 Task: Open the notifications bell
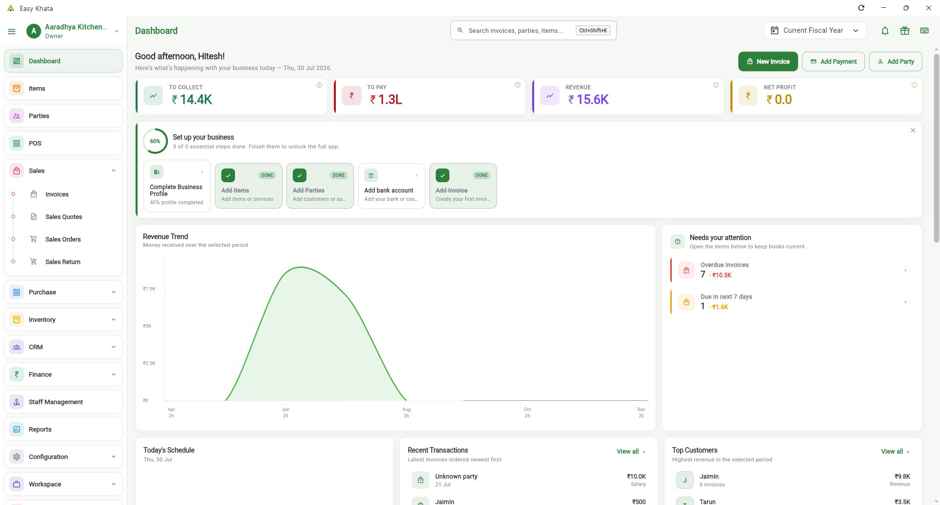tap(885, 31)
